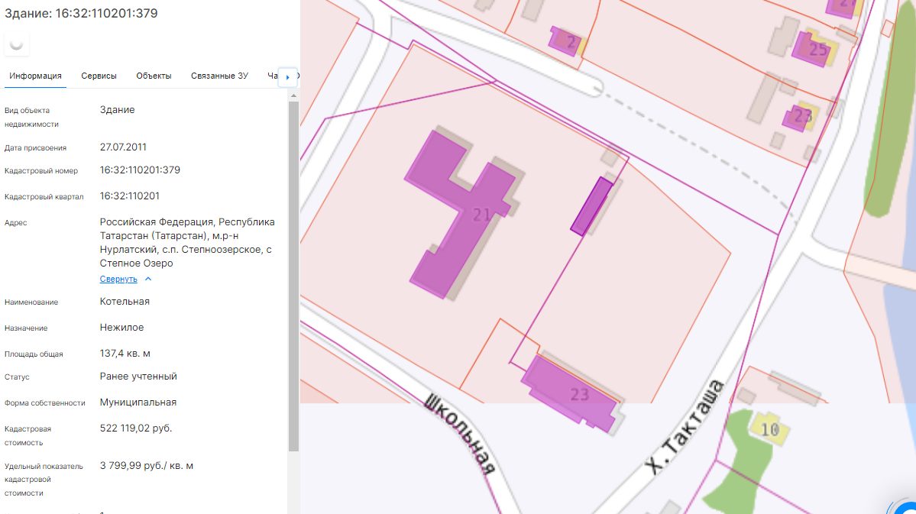This screenshot has height=514, width=916.
Task: Select the date value 27.07.2011
Action: pyautogui.click(x=123, y=147)
